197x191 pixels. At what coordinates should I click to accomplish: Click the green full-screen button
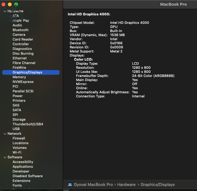pyautogui.click(x=16, y=4)
